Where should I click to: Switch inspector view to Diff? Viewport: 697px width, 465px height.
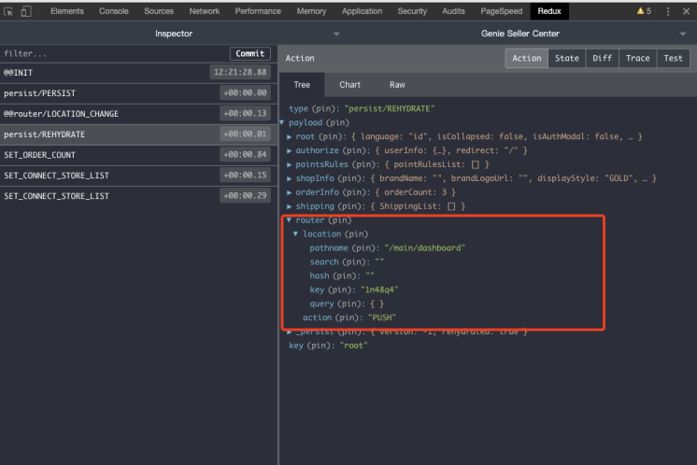click(603, 58)
